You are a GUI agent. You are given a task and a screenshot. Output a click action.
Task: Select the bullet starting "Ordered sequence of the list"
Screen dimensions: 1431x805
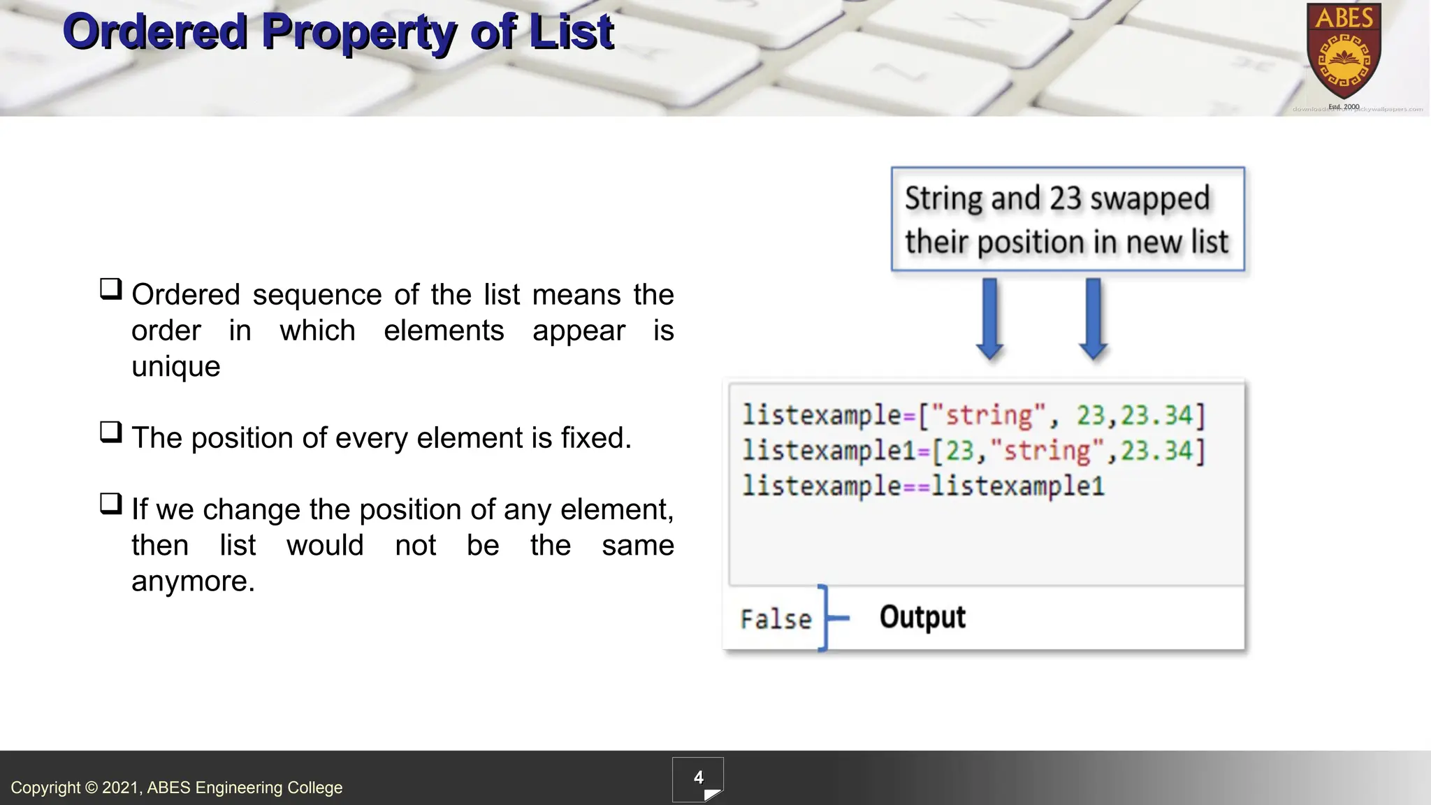pyautogui.click(x=402, y=330)
